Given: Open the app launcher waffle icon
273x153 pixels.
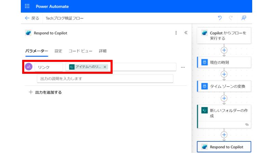Looking at the screenshot, I should (27, 6).
